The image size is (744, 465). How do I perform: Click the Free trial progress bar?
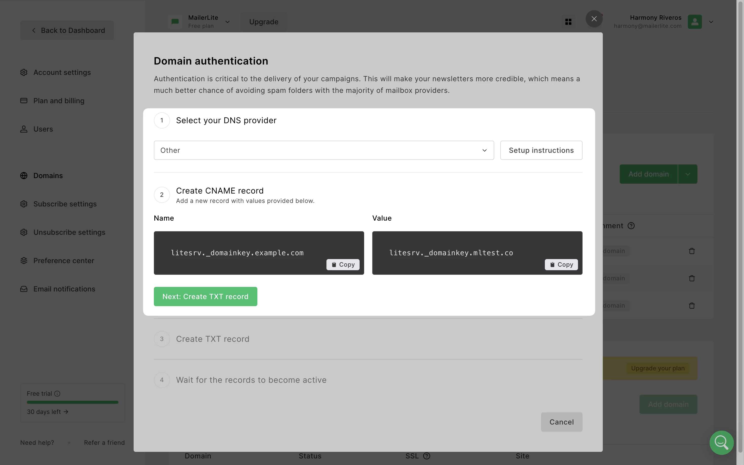pyautogui.click(x=73, y=402)
